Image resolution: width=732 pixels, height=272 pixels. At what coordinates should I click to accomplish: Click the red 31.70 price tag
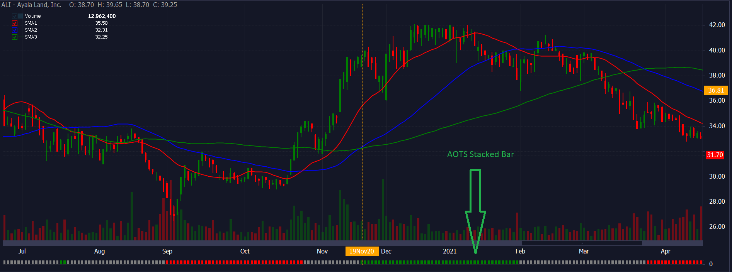tap(715, 155)
